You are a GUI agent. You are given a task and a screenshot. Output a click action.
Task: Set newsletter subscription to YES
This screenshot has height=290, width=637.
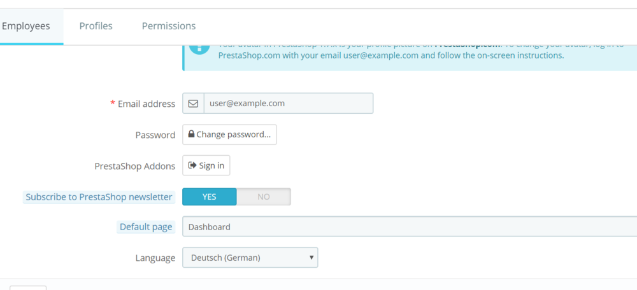[210, 197]
